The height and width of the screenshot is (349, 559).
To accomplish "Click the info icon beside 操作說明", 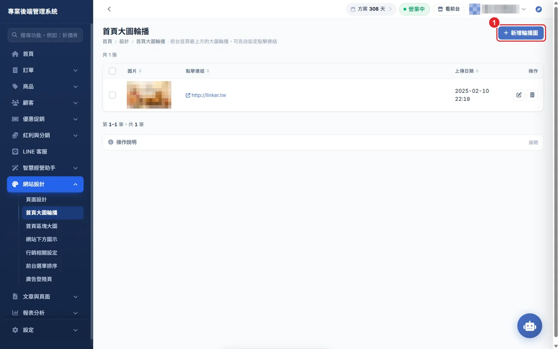I will (x=111, y=142).
